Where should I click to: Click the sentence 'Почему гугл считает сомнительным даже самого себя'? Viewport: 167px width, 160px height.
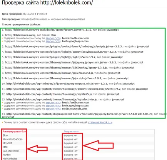35,122
